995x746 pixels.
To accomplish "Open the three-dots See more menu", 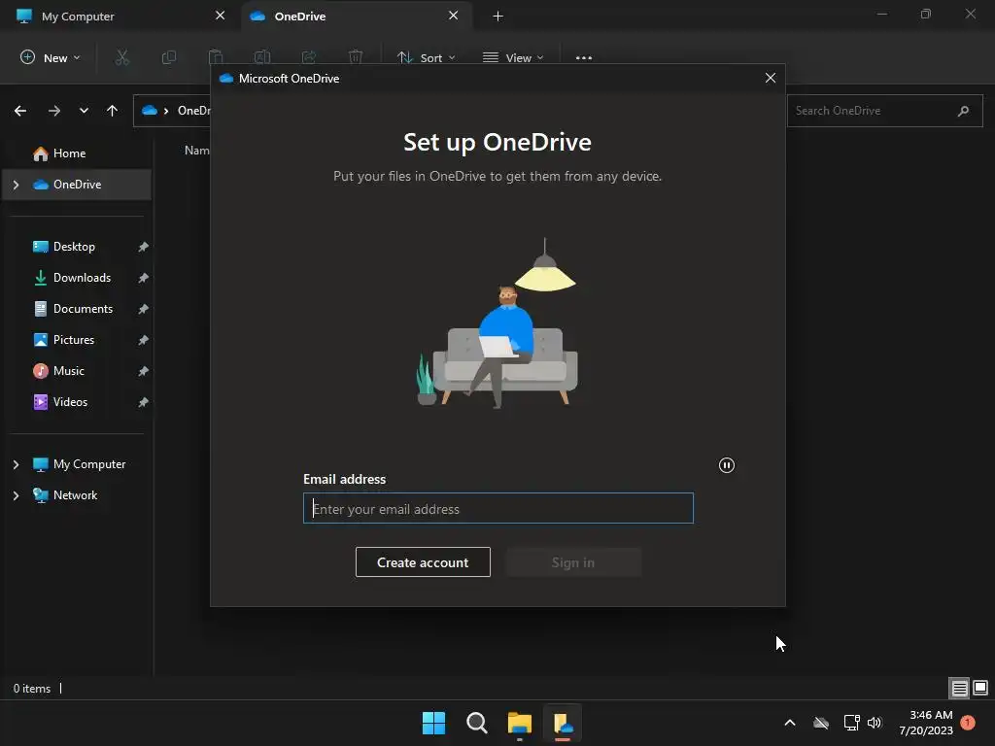I will (x=584, y=57).
